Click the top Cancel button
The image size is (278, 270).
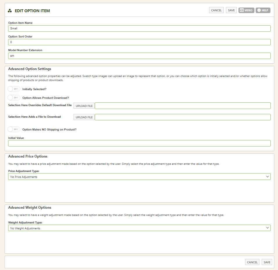click(216, 10)
